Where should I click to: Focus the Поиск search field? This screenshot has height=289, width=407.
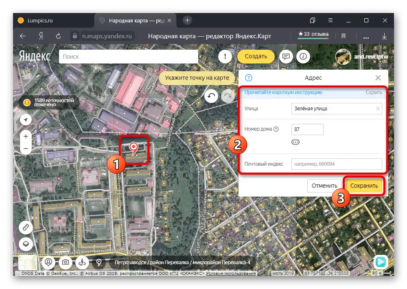pos(129,57)
